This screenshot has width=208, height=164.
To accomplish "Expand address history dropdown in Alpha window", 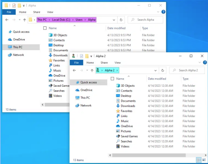I will pyautogui.click(x=114, y=20).
